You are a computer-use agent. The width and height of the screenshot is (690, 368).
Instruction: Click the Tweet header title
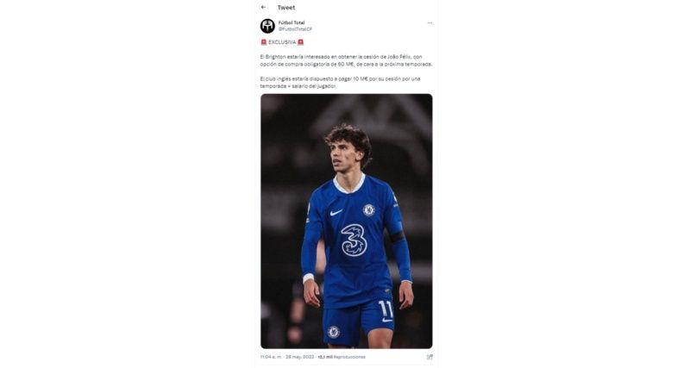285,7
